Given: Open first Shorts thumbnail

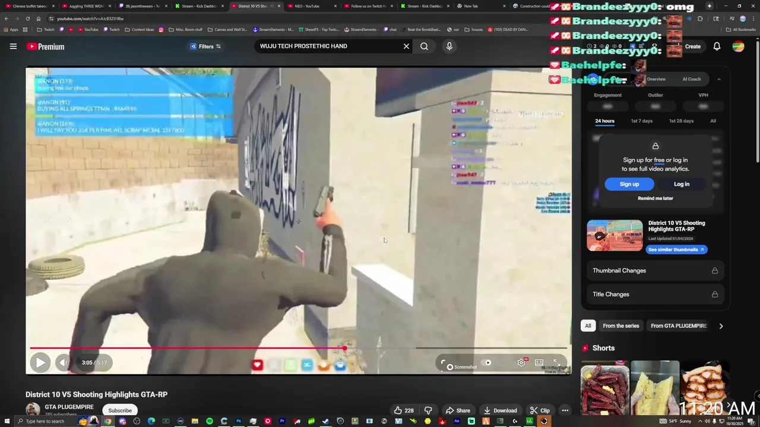Looking at the screenshot, I should click(x=604, y=388).
